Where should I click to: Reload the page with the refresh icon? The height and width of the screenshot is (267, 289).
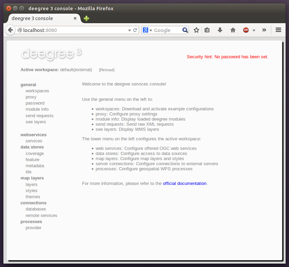coord(135,30)
